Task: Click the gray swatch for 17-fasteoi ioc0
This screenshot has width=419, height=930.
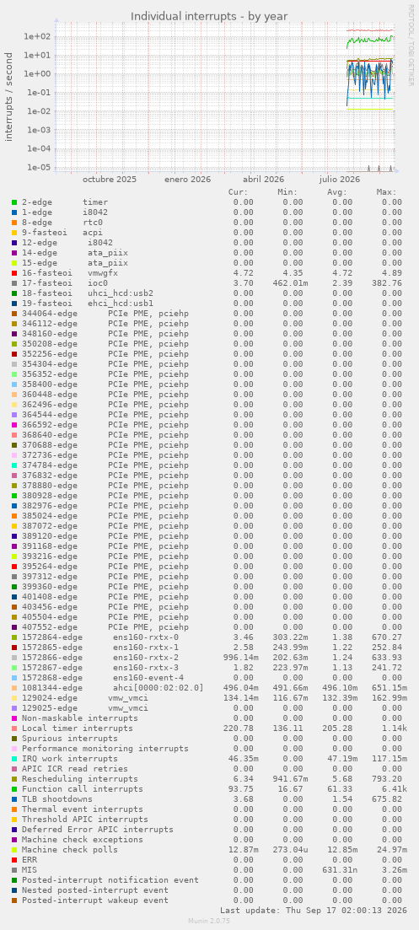Action: [14, 283]
